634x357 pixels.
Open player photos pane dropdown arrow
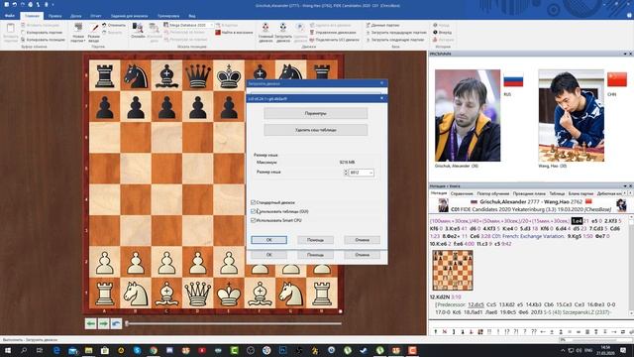pyautogui.click(x=625, y=54)
